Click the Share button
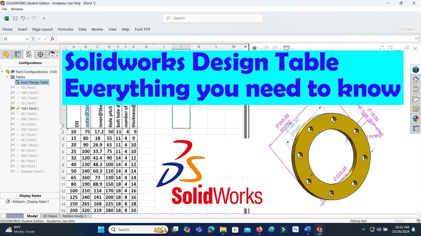Image resolution: width=421 pixels, height=236 pixels. pos(408,29)
